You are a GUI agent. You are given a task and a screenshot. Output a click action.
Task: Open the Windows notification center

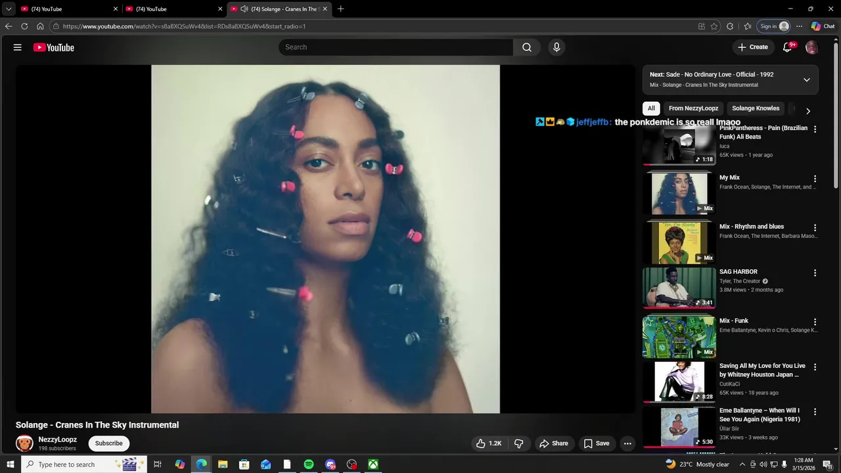(827, 464)
